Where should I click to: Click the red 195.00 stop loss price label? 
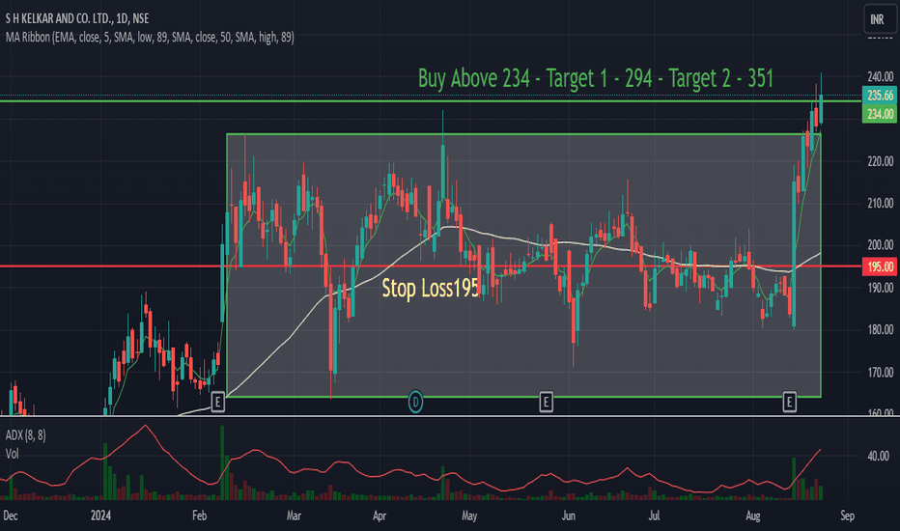[x=880, y=266]
